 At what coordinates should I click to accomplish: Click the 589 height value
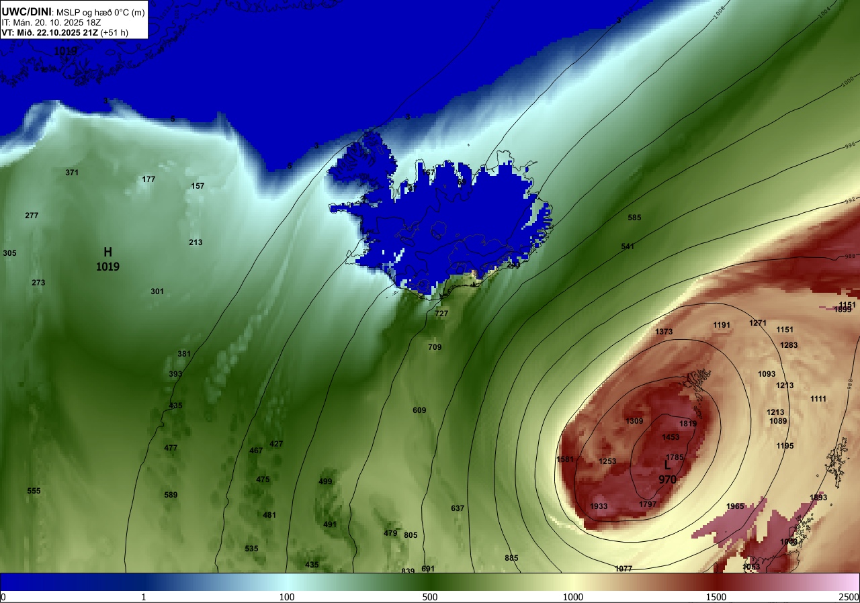point(171,495)
